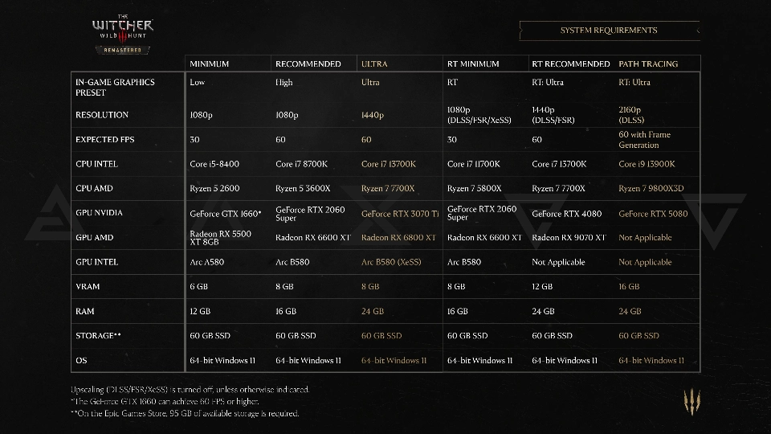The width and height of the screenshot is (771, 434).
Task: Click 'Ryzen 7 7700X' in RT RECOMMENDED column
Action: [x=559, y=188]
